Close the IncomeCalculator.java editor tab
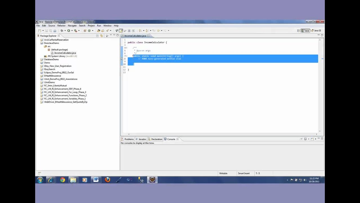This screenshot has height=203, width=360. pos(148,36)
